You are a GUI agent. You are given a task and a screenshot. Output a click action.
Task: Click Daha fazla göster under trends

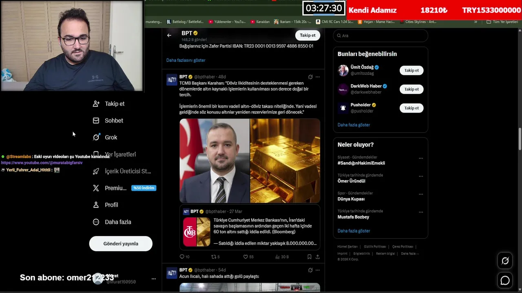pyautogui.click(x=354, y=231)
